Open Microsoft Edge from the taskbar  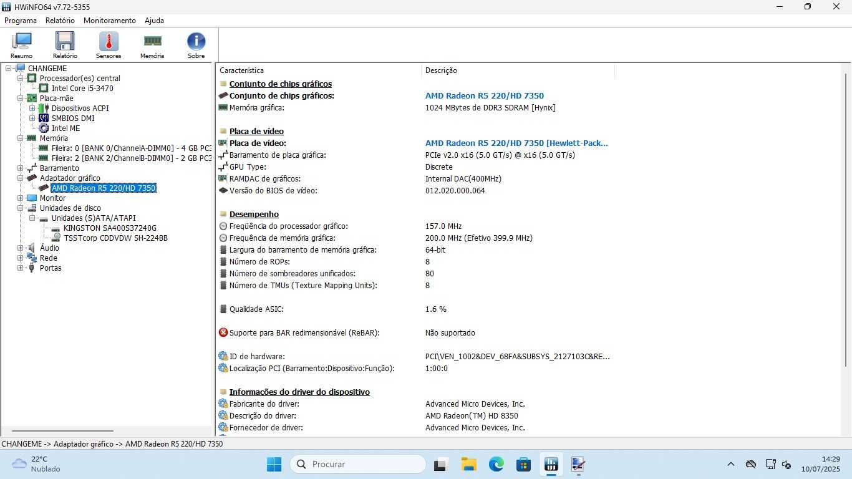click(x=496, y=464)
